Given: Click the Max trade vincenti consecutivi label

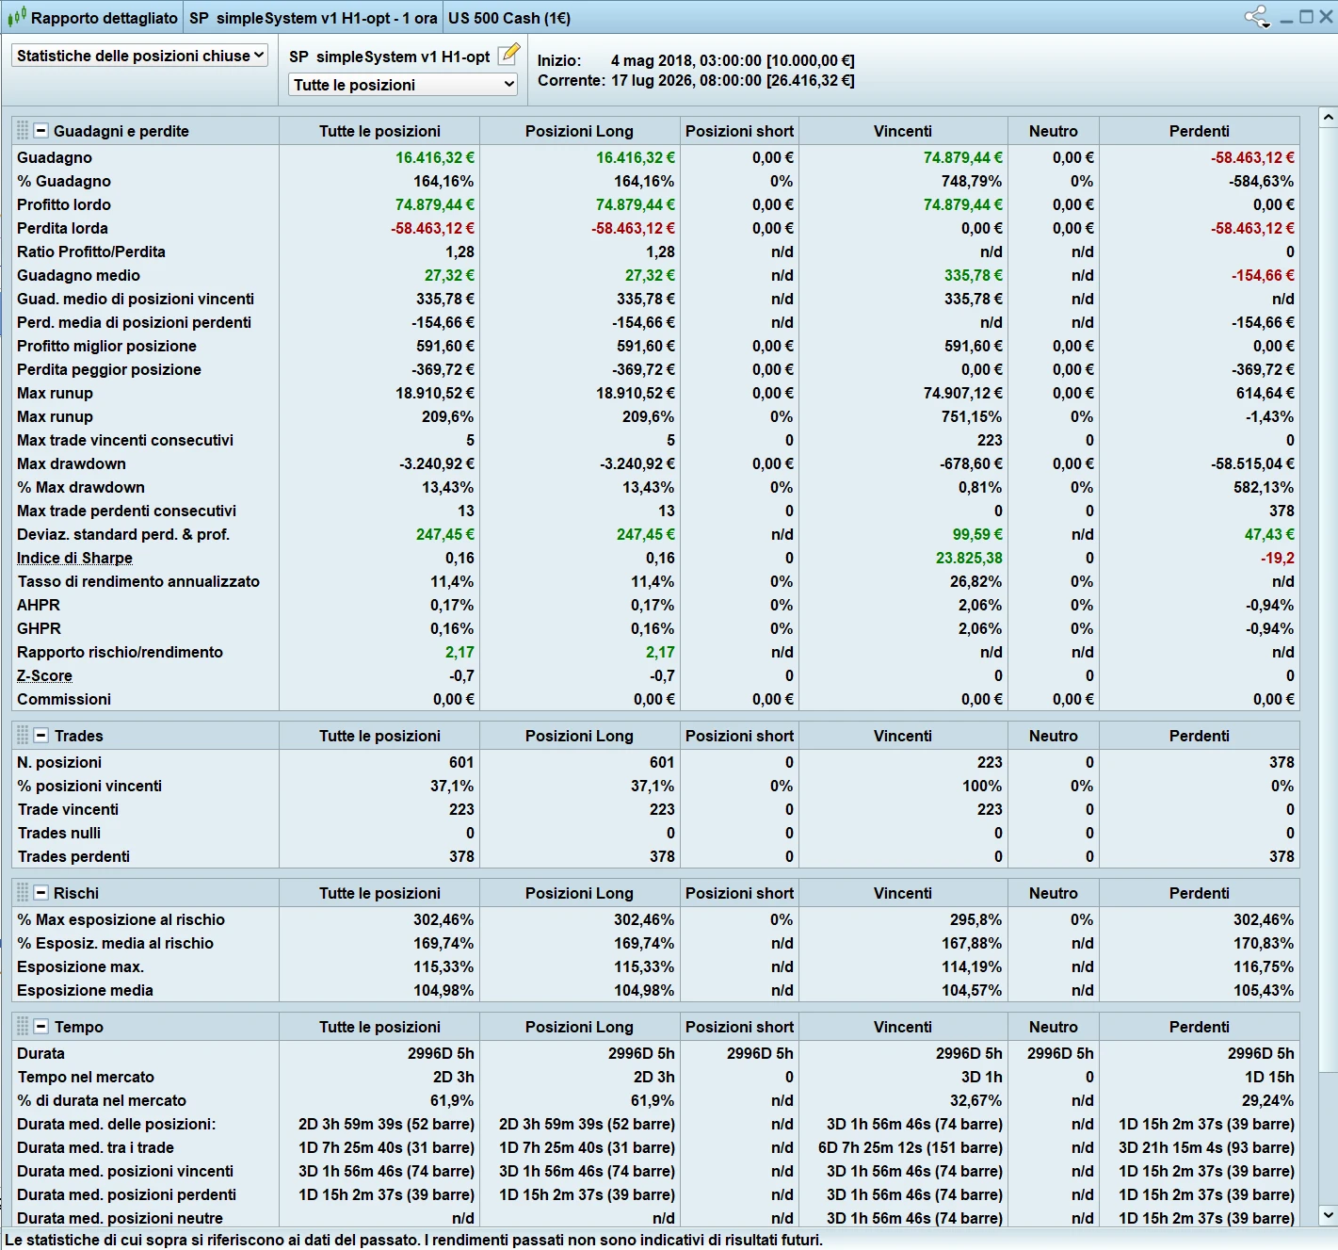Looking at the screenshot, I should point(125,440).
